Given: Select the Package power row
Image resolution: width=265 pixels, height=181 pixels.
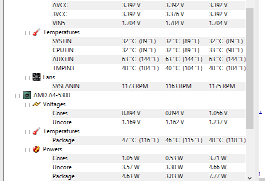Looking at the screenshot, I should tap(148, 176).
